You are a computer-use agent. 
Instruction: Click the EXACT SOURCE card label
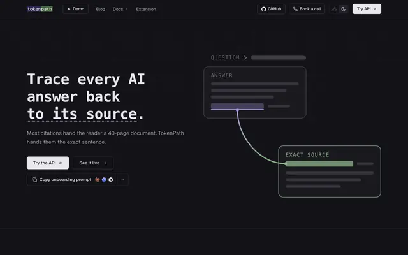307,155
